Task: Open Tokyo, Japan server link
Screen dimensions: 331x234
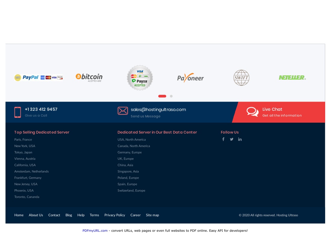Action: pos(23,152)
